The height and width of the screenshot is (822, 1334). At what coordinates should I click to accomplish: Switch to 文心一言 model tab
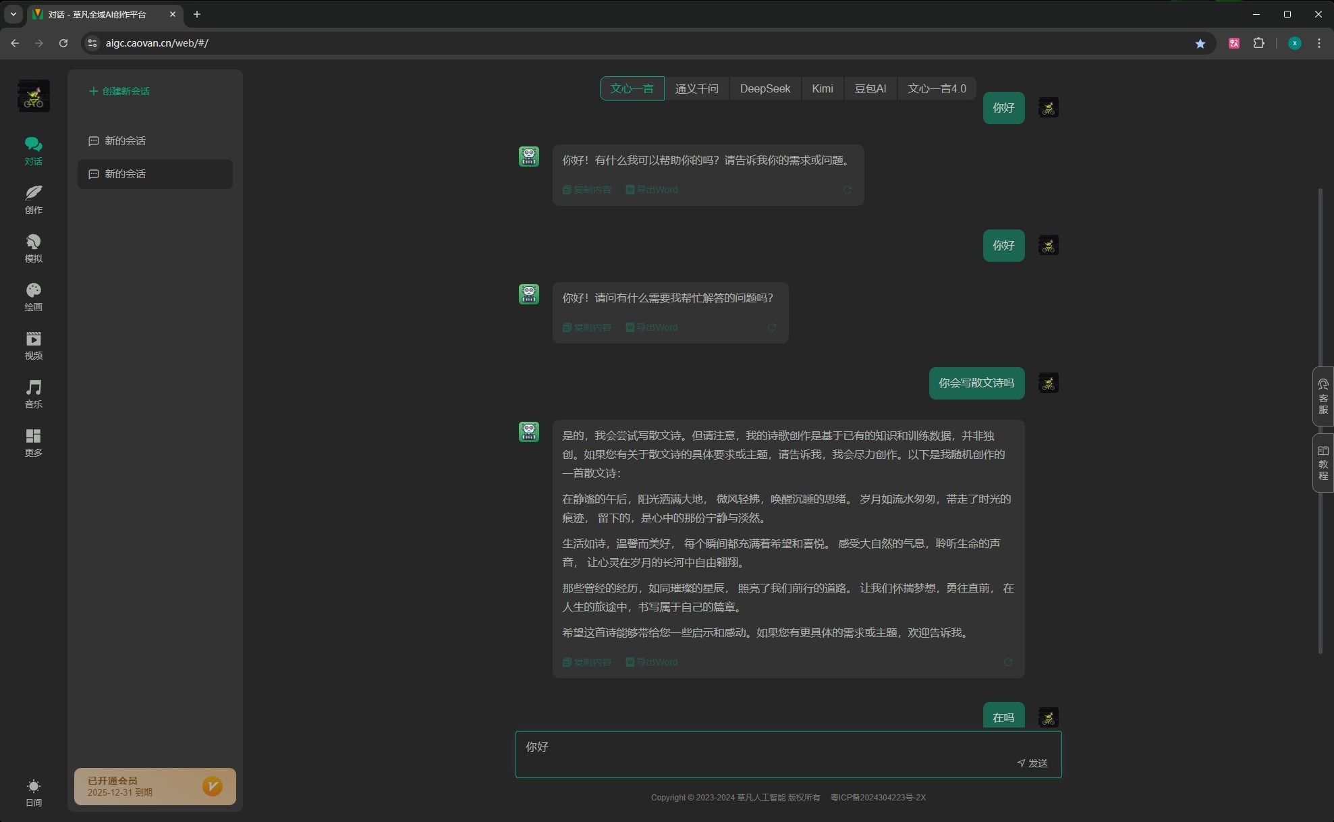pos(632,88)
